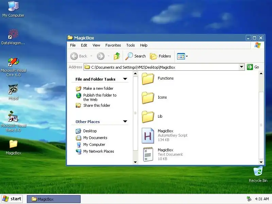Click the My Computer icon in Other Places
Image resolution: width=272 pixels, height=204 pixels.
click(x=79, y=145)
